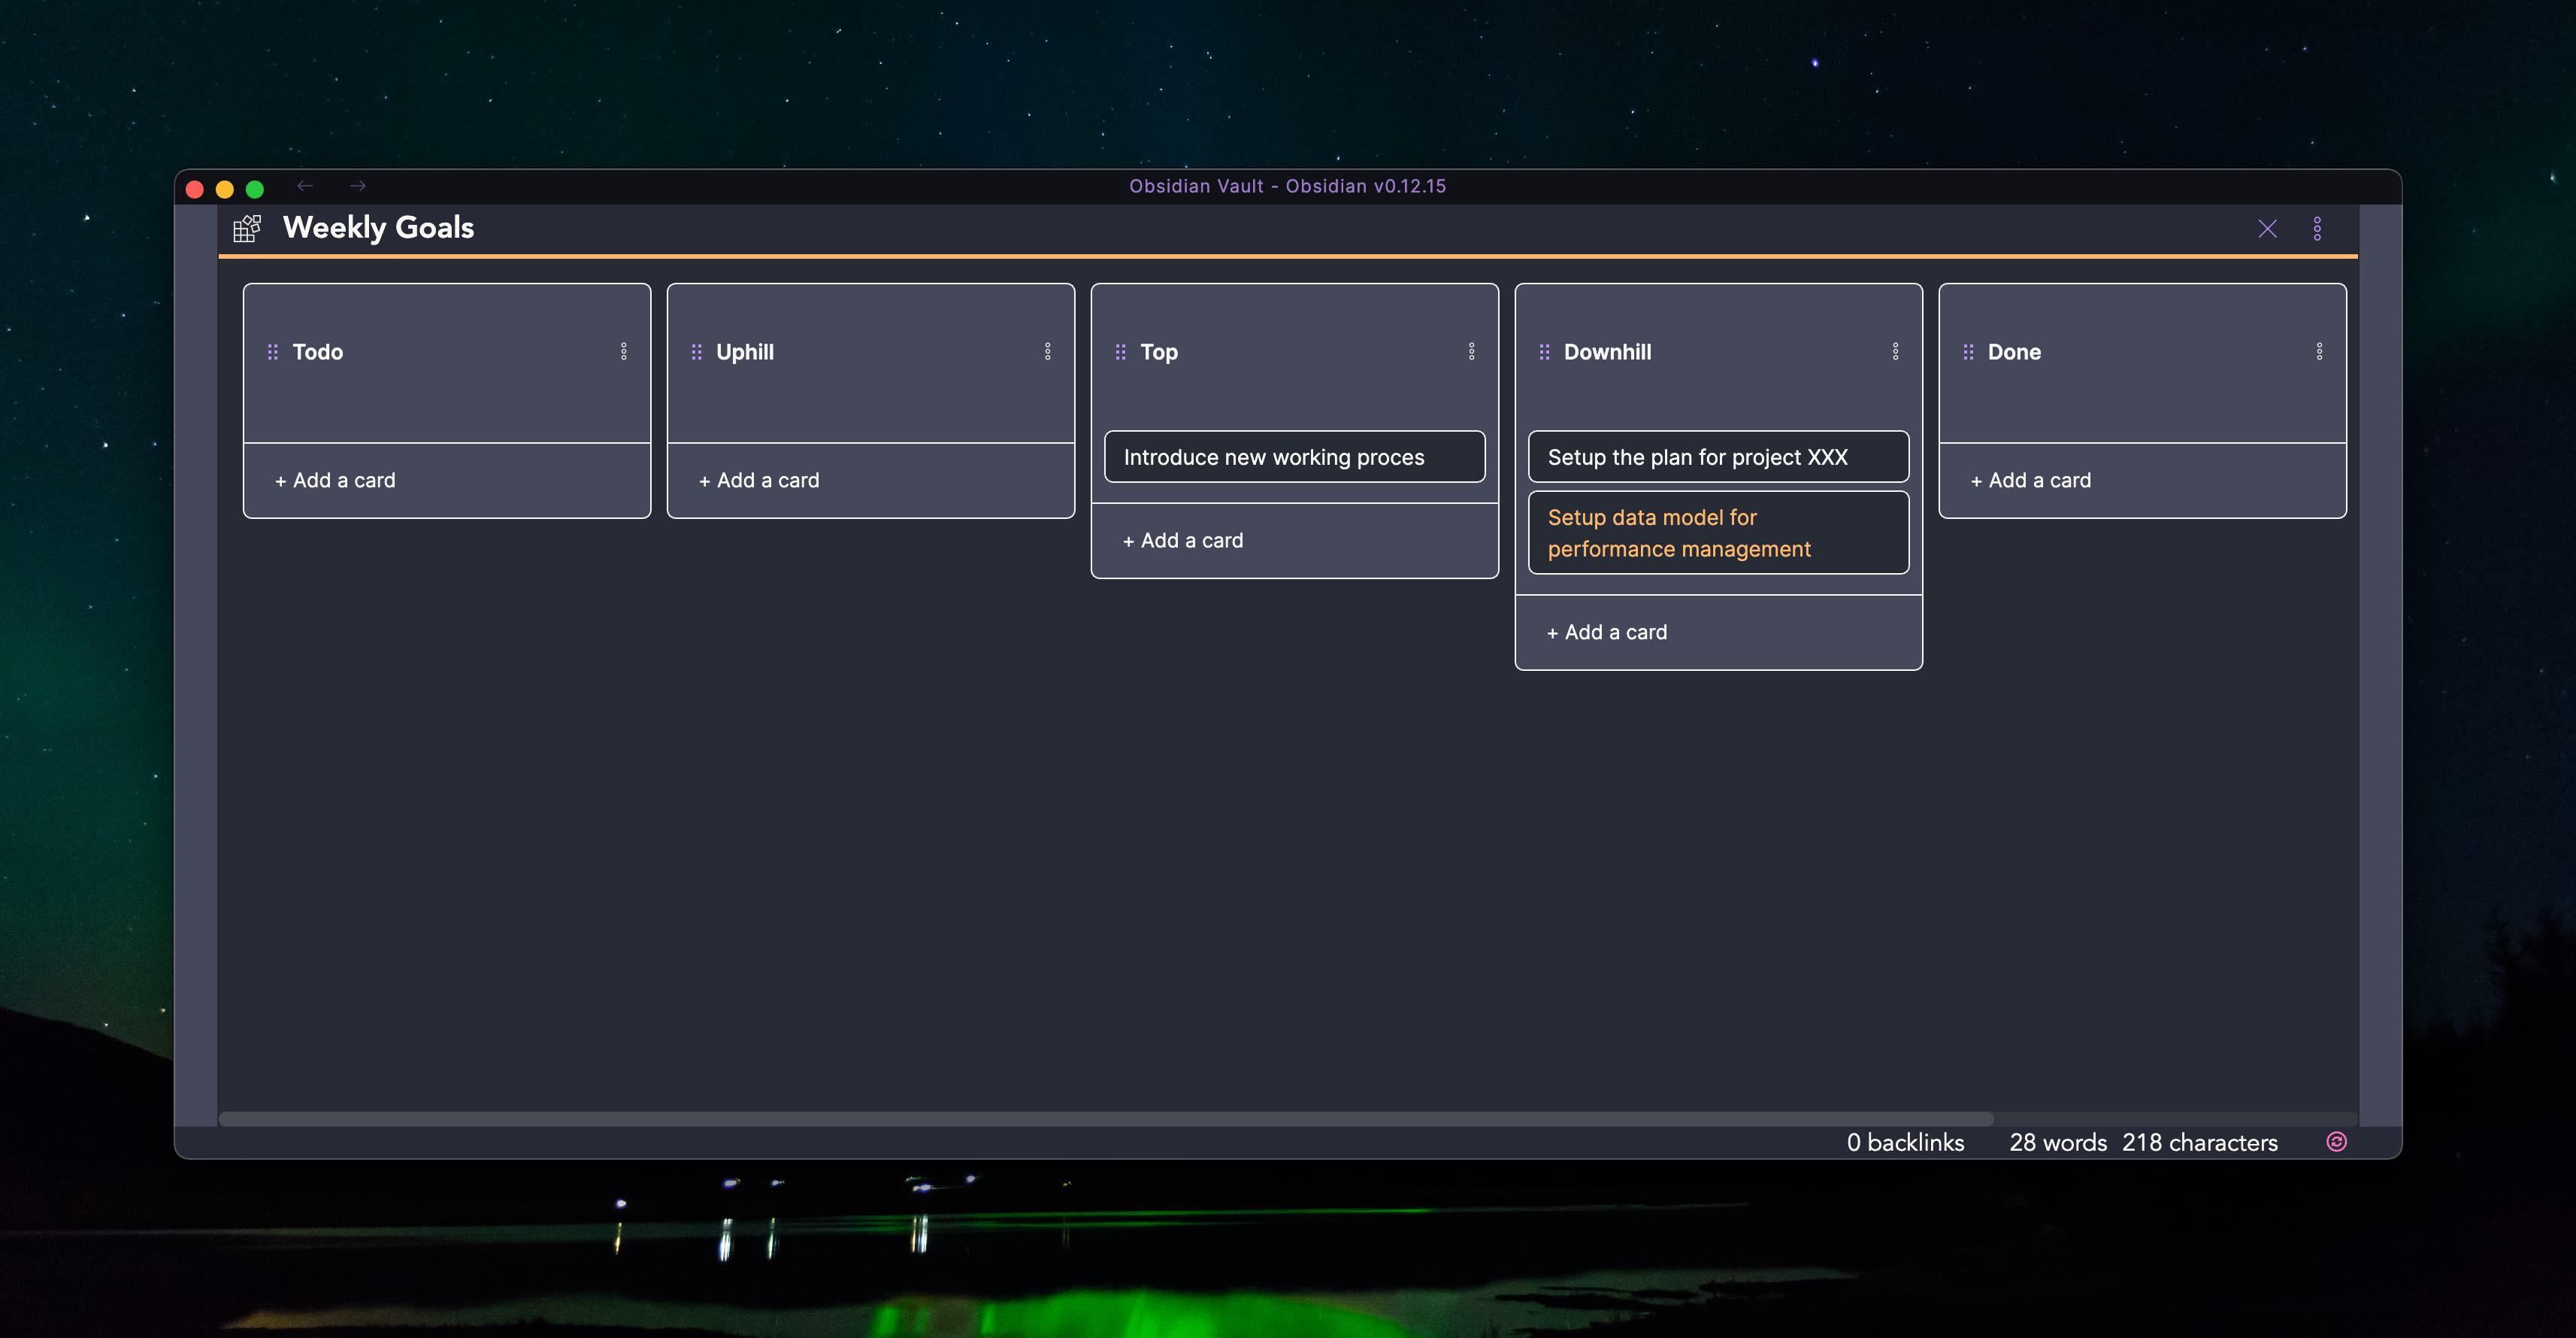Open the Todo list options menu

[624, 351]
